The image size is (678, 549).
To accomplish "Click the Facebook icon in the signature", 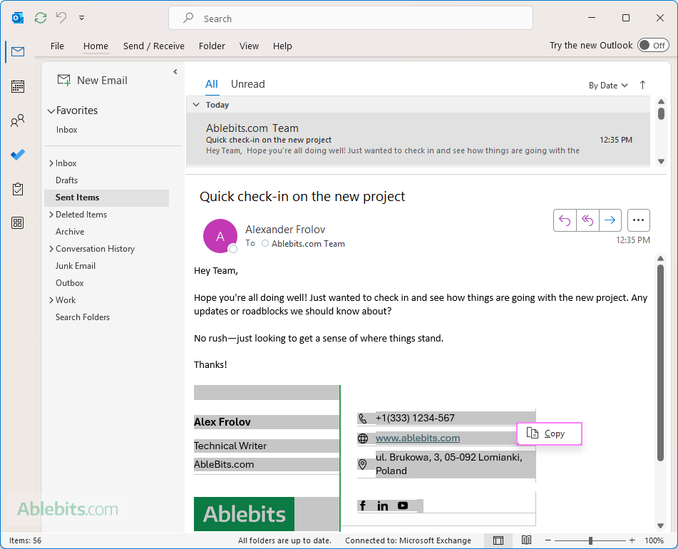I will coord(363,506).
